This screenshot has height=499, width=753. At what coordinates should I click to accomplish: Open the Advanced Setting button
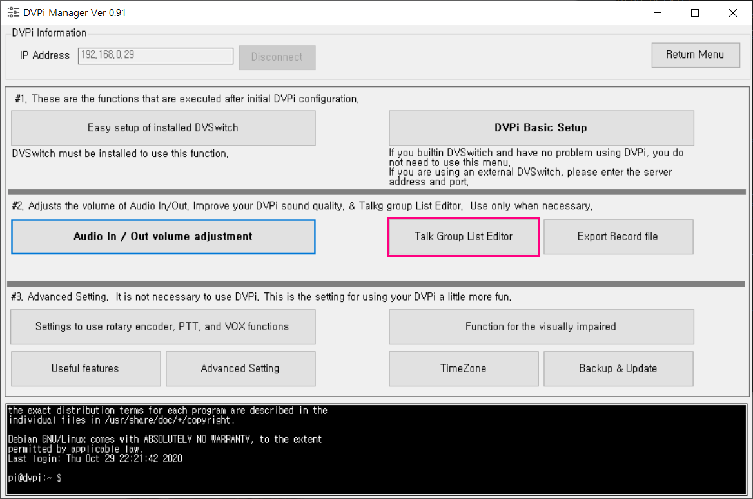[x=240, y=368]
